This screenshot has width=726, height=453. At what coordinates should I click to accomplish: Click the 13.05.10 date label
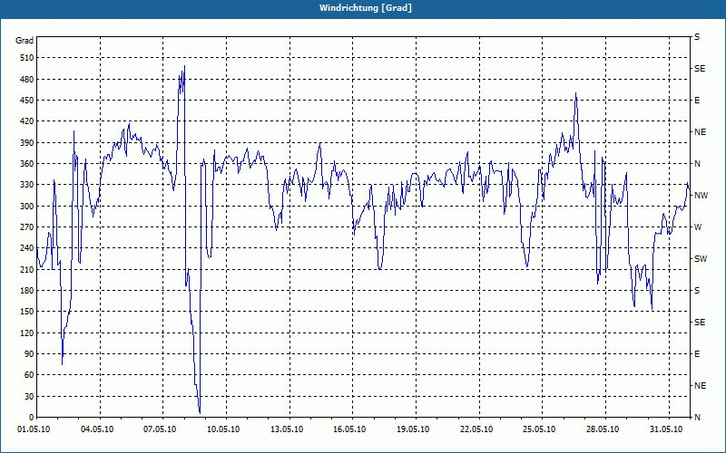click(287, 429)
